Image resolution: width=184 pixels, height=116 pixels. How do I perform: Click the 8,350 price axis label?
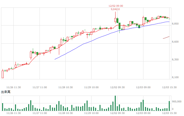tap(175, 60)
